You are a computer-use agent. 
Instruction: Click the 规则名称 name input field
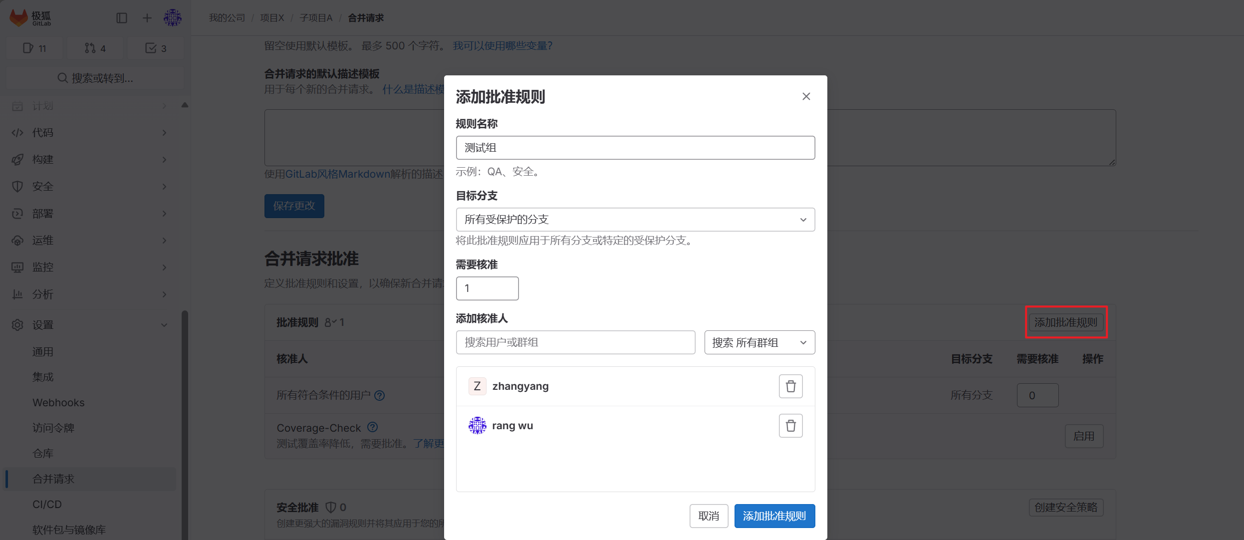(634, 148)
